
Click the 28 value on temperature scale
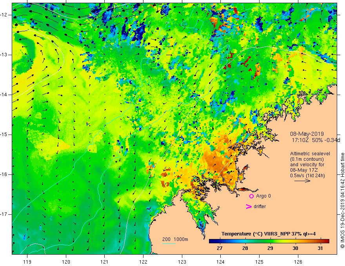coord(245,248)
